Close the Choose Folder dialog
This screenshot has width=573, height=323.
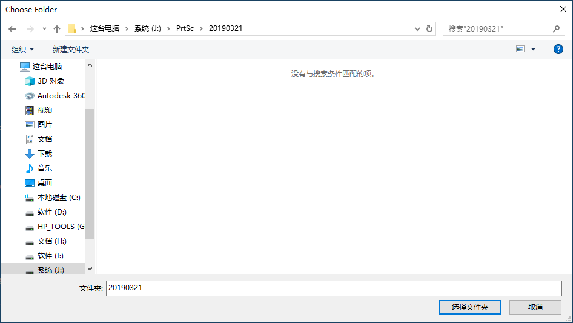pos(563,9)
